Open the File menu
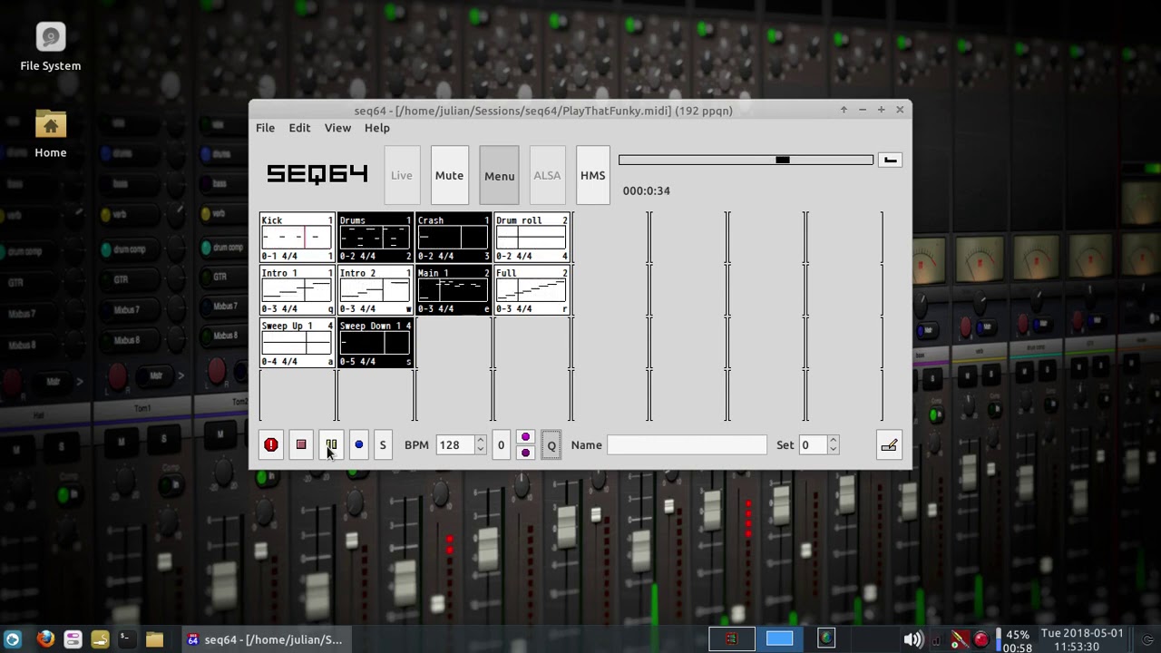The width and height of the screenshot is (1161, 653). 265,128
